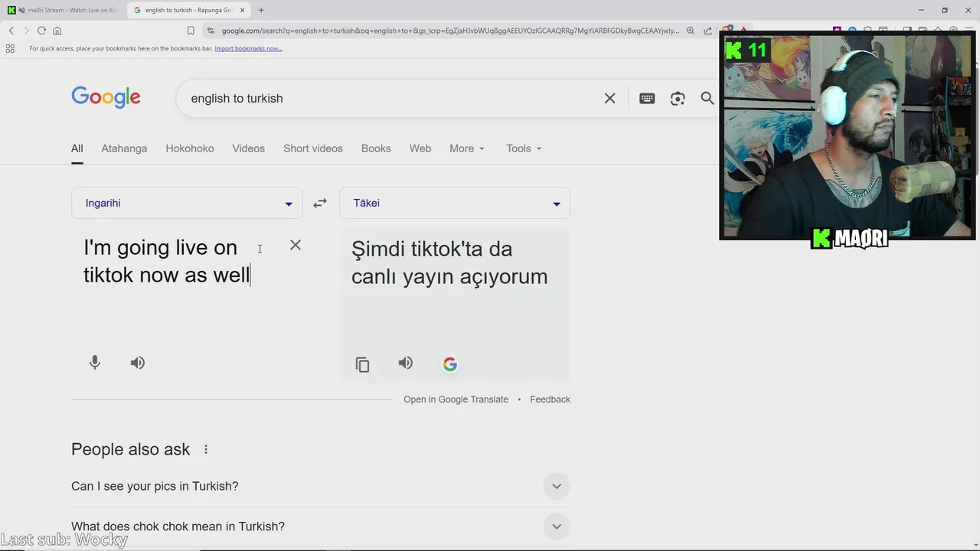This screenshot has width=980, height=551.
Task: Open in Google Translate link
Action: point(456,399)
